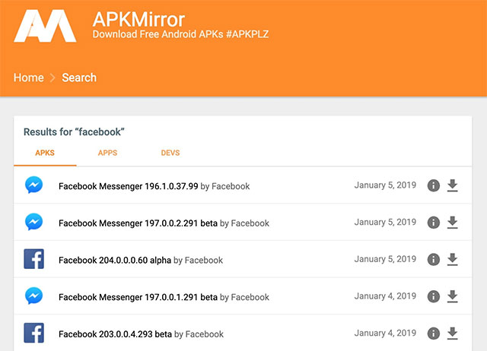The height and width of the screenshot is (351, 487).
Task: Click the APKMirror site title
Action: click(x=138, y=19)
